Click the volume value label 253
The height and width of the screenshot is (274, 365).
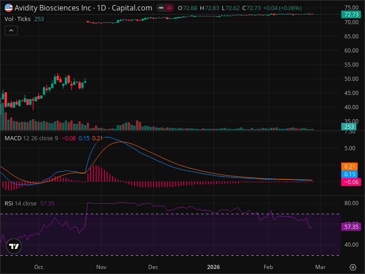[x=349, y=127]
